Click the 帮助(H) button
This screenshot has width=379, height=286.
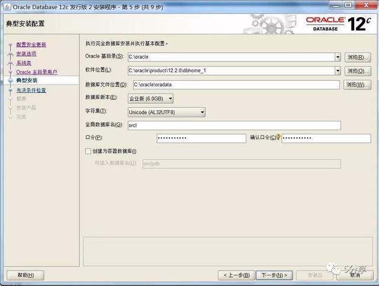[x=25, y=275]
